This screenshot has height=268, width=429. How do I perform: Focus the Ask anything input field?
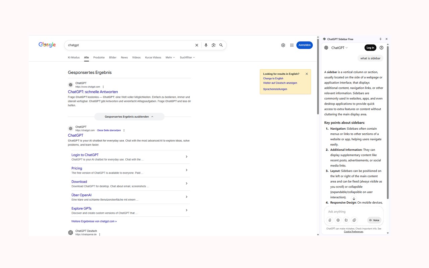354,212
